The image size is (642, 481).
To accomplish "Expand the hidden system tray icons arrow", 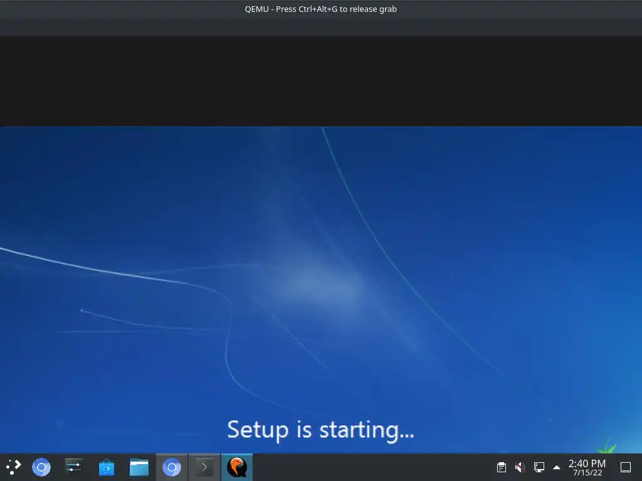I will pos(557,467).
